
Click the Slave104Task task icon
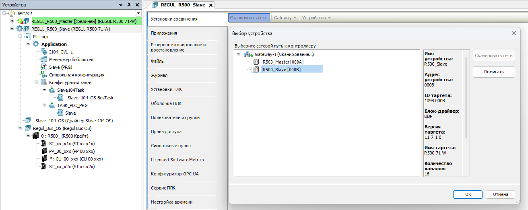tap(52, 90)
